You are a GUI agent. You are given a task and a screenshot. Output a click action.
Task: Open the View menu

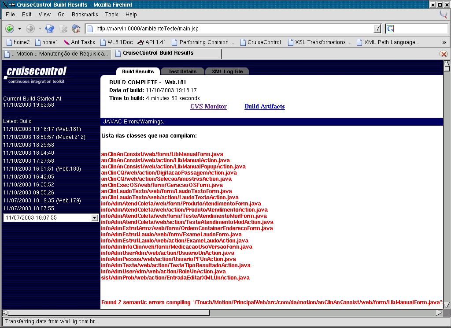(44, 15)
